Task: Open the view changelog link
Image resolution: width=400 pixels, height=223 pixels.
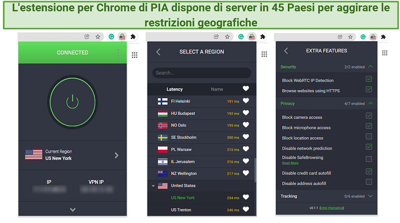Action: [x=332, y=208]
